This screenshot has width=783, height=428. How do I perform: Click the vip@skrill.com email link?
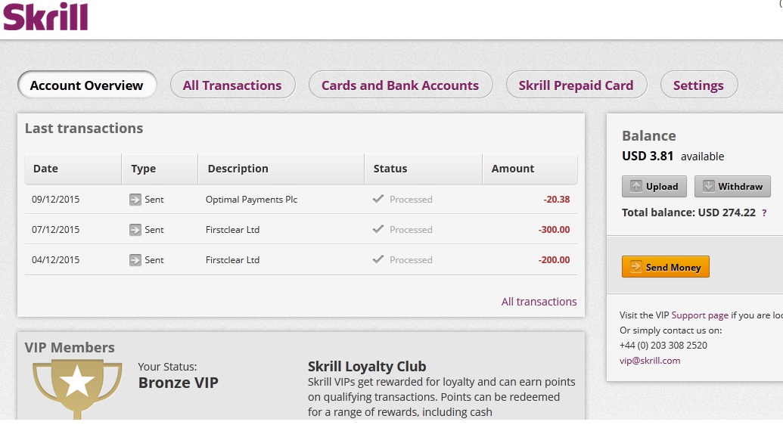point(650,361)
